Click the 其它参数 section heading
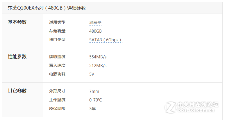The image size is (225, 120). tap(17, 91)
